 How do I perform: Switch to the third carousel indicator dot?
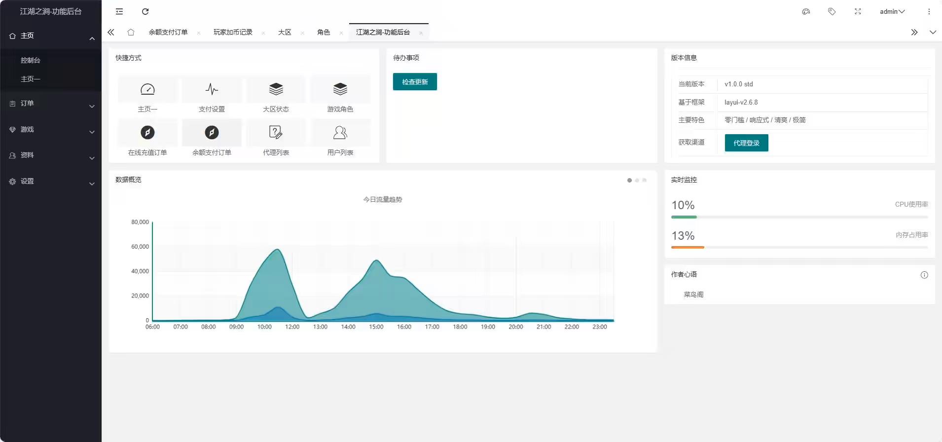[644, 181]
